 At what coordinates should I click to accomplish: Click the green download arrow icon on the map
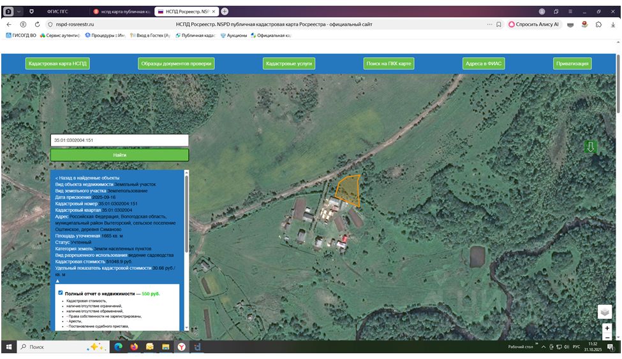pos(590,147)
